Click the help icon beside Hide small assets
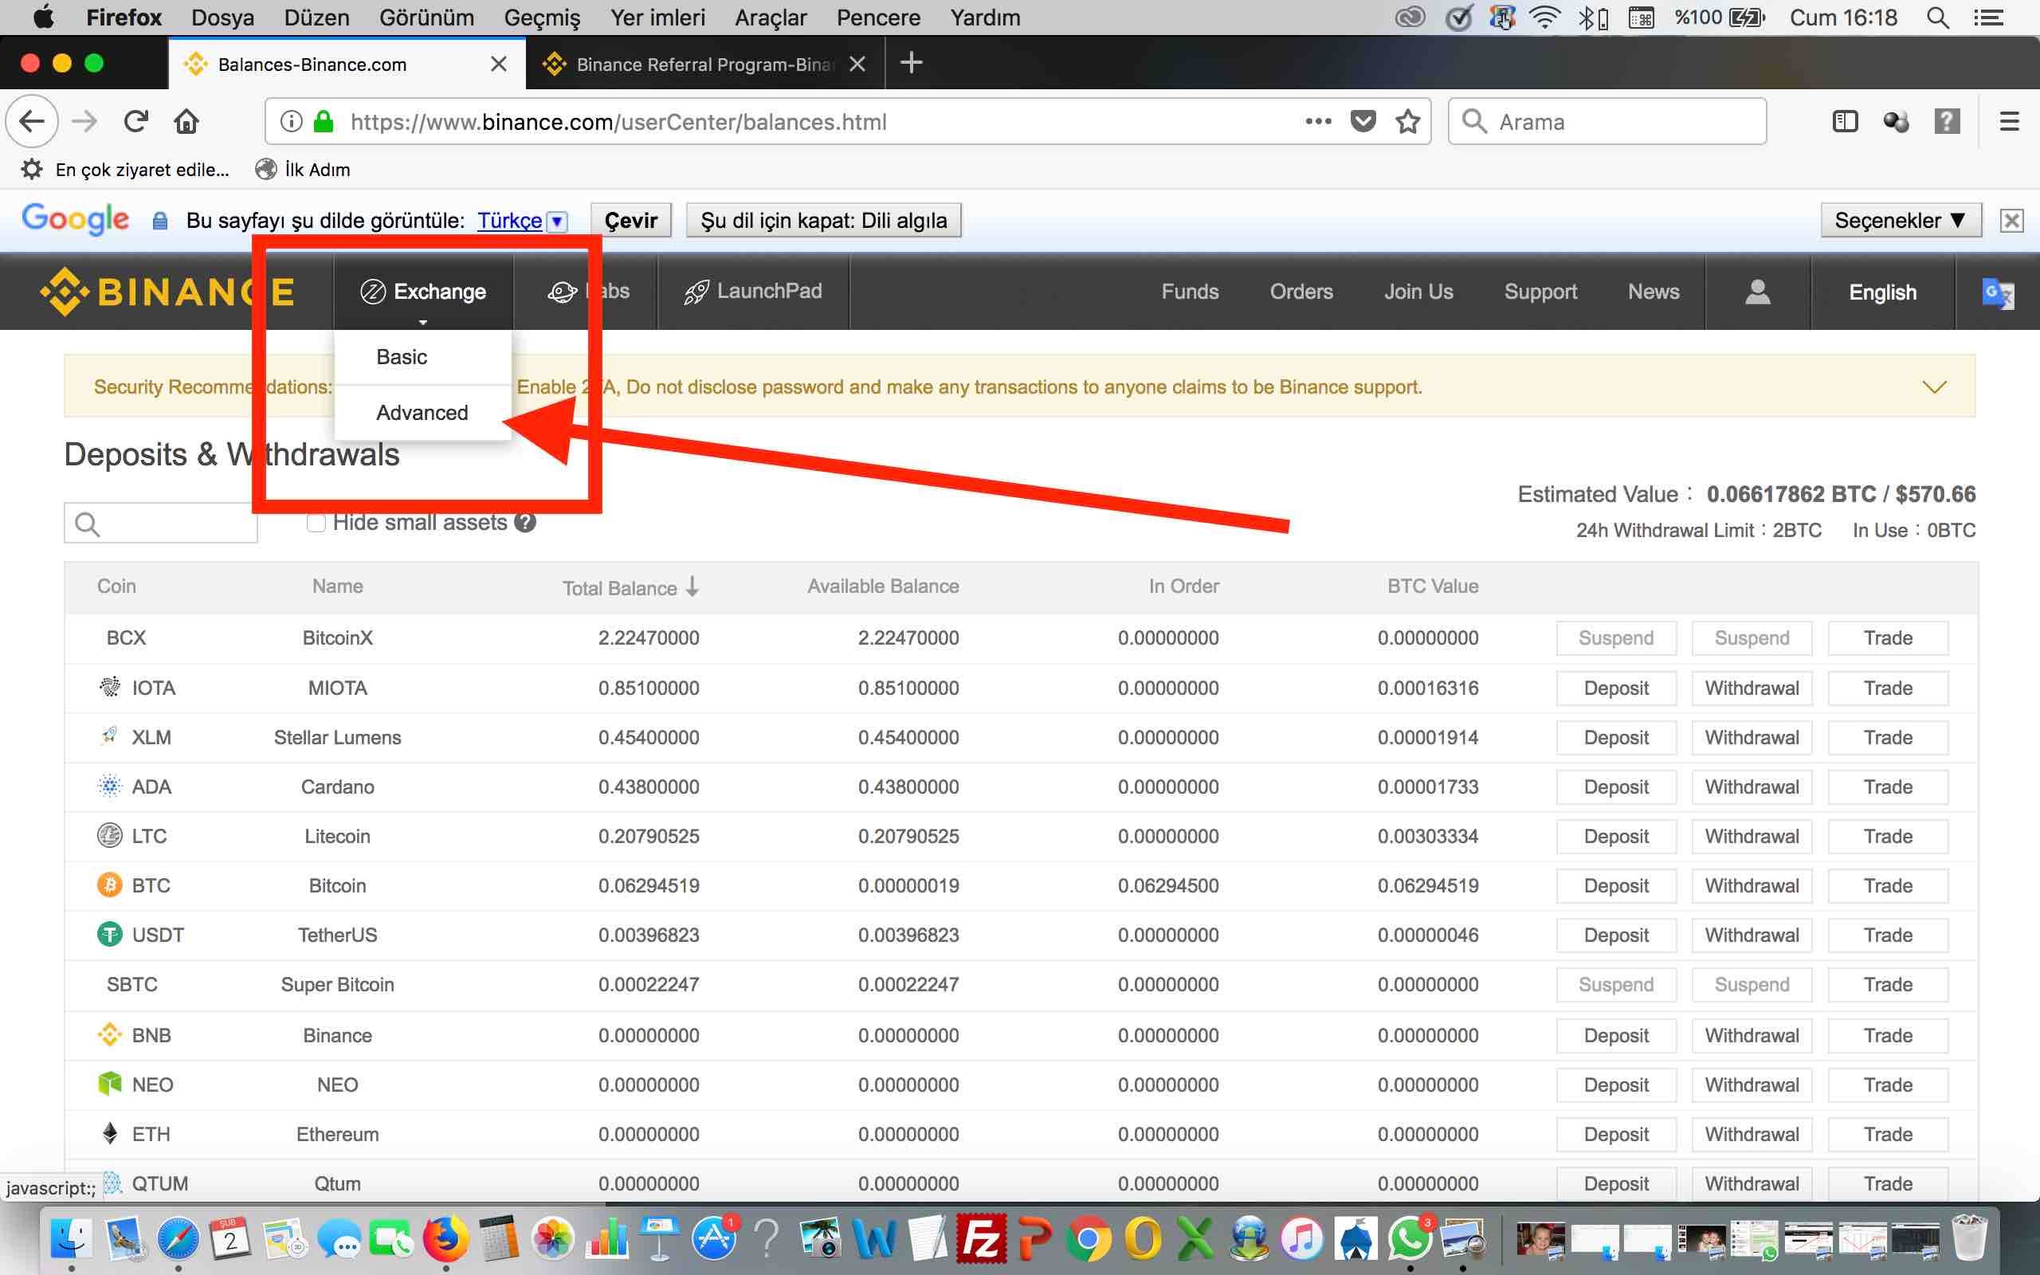The height and width of the screenshot is (1275, 2040). [525, 523]
